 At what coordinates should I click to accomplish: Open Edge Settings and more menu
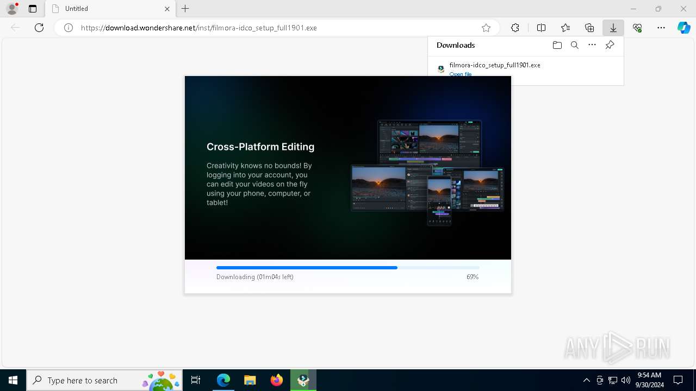(661, 28)
